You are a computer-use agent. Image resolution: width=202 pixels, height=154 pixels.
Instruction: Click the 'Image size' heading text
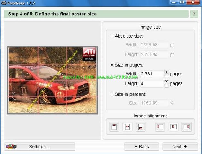[150, 27]
